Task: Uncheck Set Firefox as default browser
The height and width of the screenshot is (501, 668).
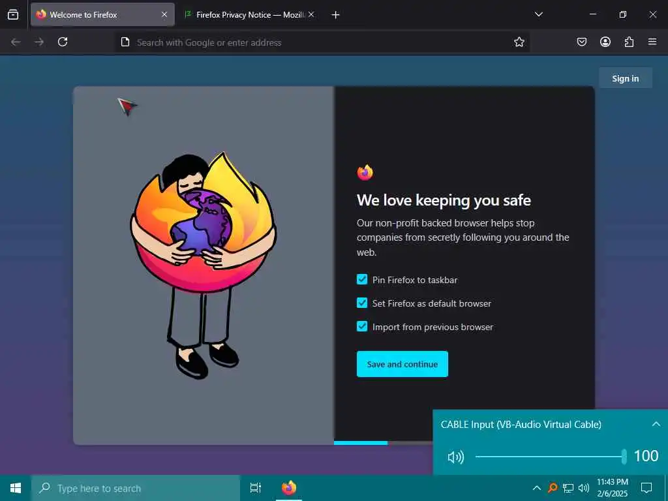Action: (x=362, y=303)
